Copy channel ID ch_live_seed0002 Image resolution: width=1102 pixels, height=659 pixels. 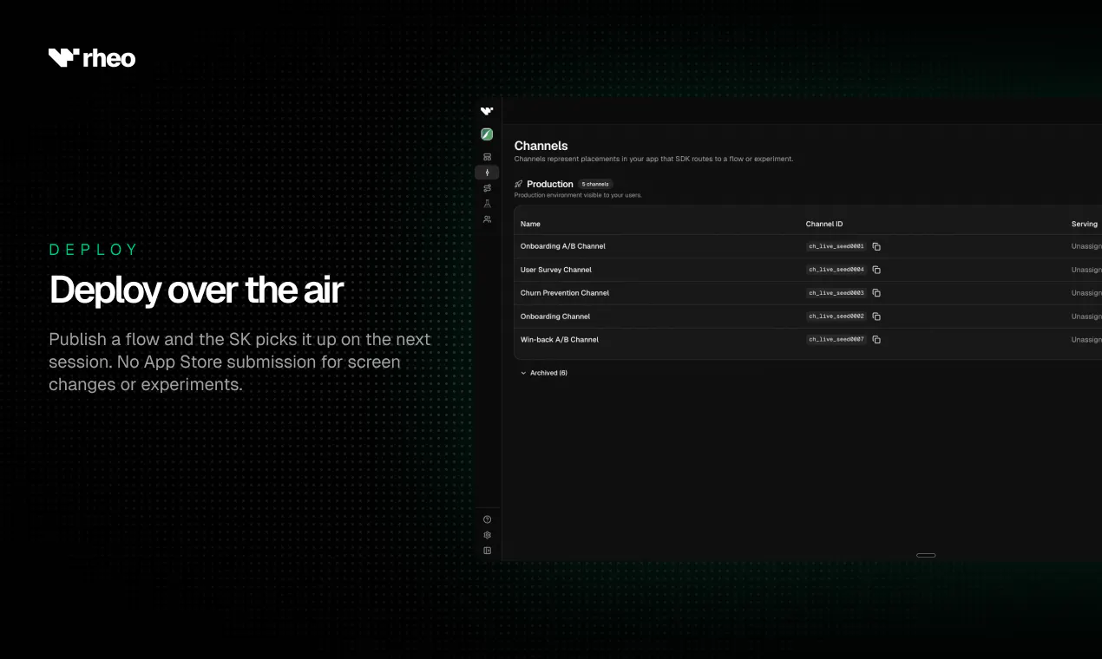point(876,316)
